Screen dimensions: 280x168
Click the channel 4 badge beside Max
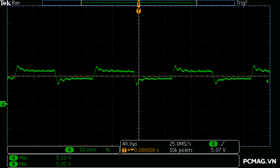click(14, 158)
